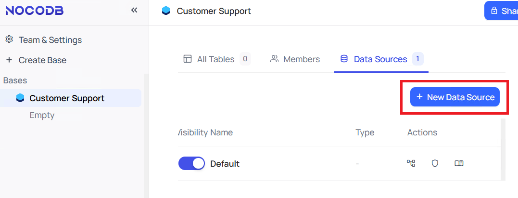The width and height of the screenshot is (518, 198).
Task: Click the plus icon beside Create Base
Action: click(9, 60)
